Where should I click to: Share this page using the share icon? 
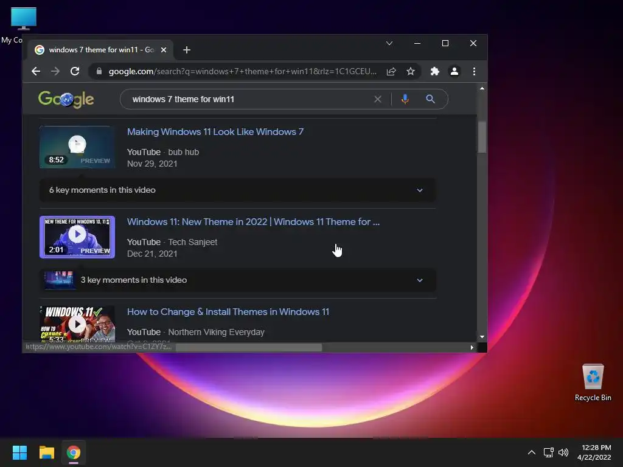point(391,72)
